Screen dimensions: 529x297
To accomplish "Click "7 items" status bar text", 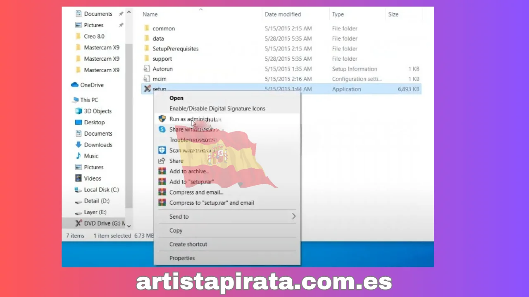I will pos(75,236).
